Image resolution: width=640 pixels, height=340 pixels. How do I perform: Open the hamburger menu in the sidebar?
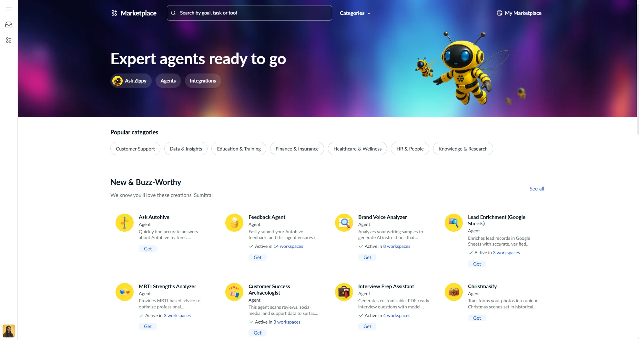tap(8, 9)
